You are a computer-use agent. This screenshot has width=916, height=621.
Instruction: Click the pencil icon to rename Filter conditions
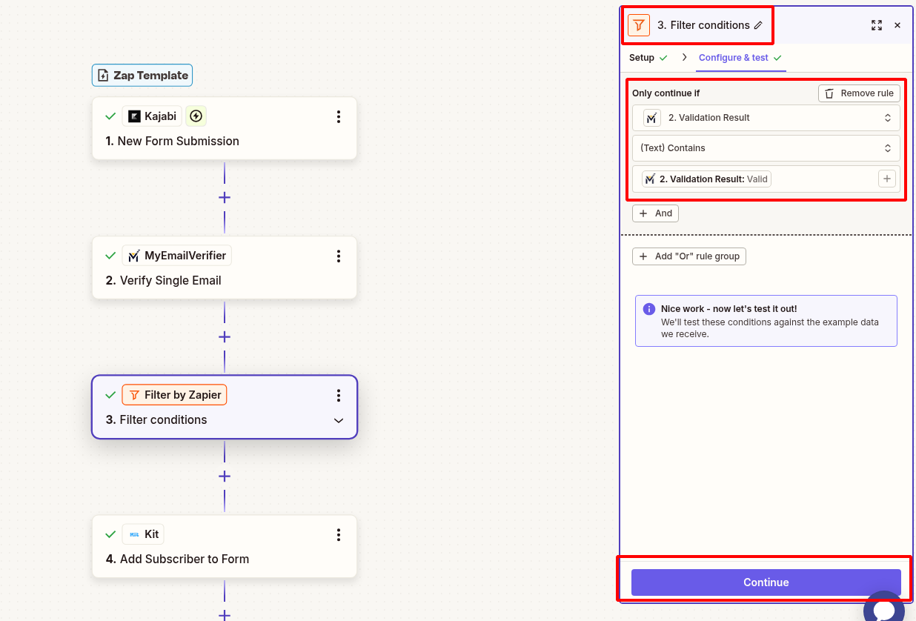click(x=758, y=24)
